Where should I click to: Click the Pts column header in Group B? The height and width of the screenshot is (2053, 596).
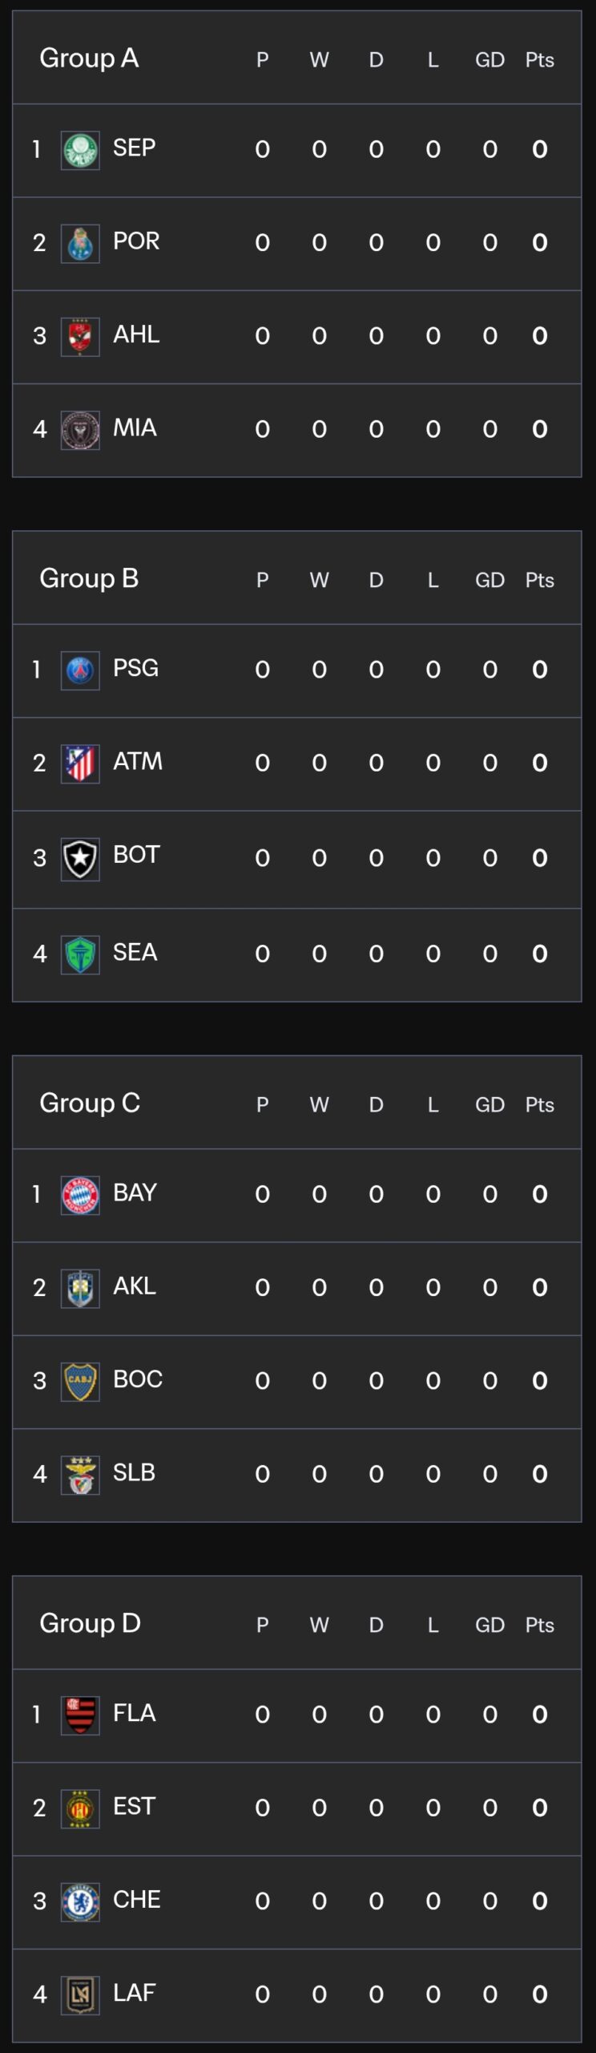click(539, 580)
